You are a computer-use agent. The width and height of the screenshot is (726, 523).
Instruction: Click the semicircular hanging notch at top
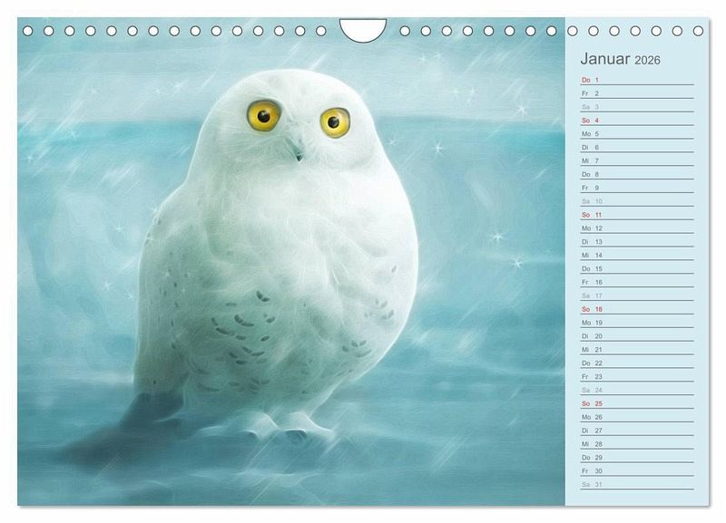click(363, 28)
